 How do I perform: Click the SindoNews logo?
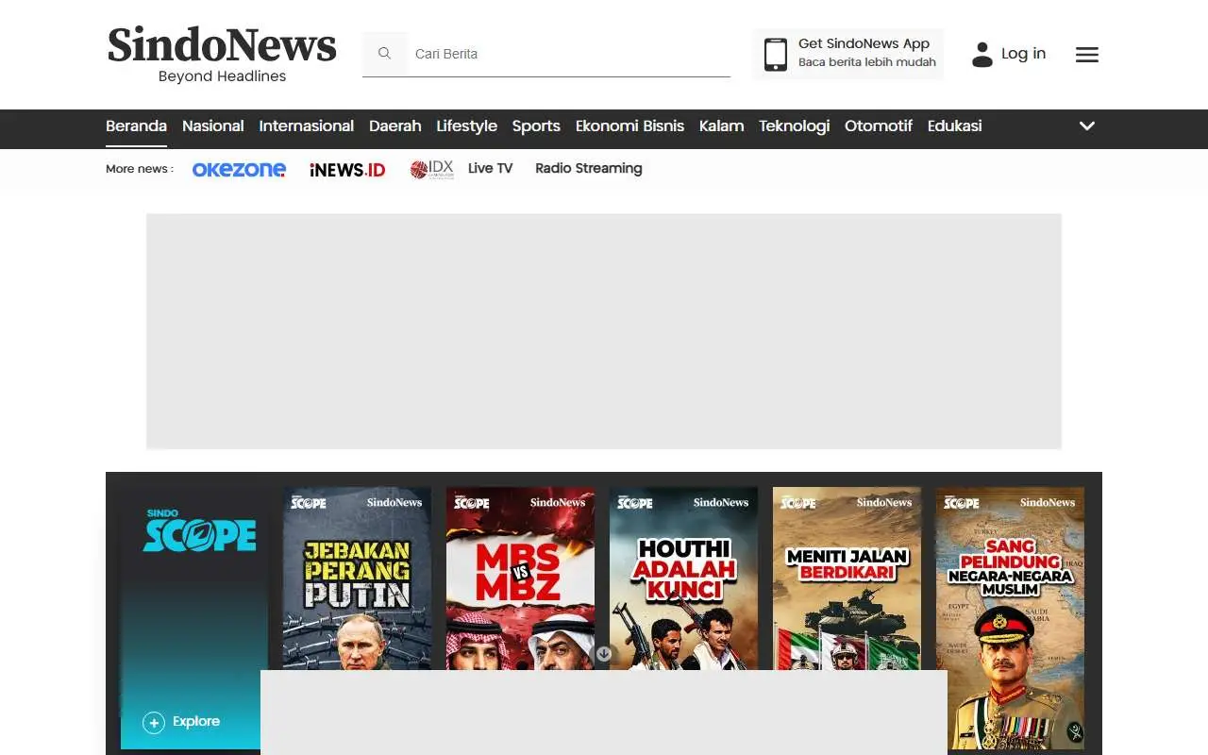click(222, 55)
